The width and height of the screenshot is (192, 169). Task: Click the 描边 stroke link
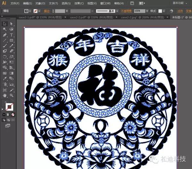(47, 11)
